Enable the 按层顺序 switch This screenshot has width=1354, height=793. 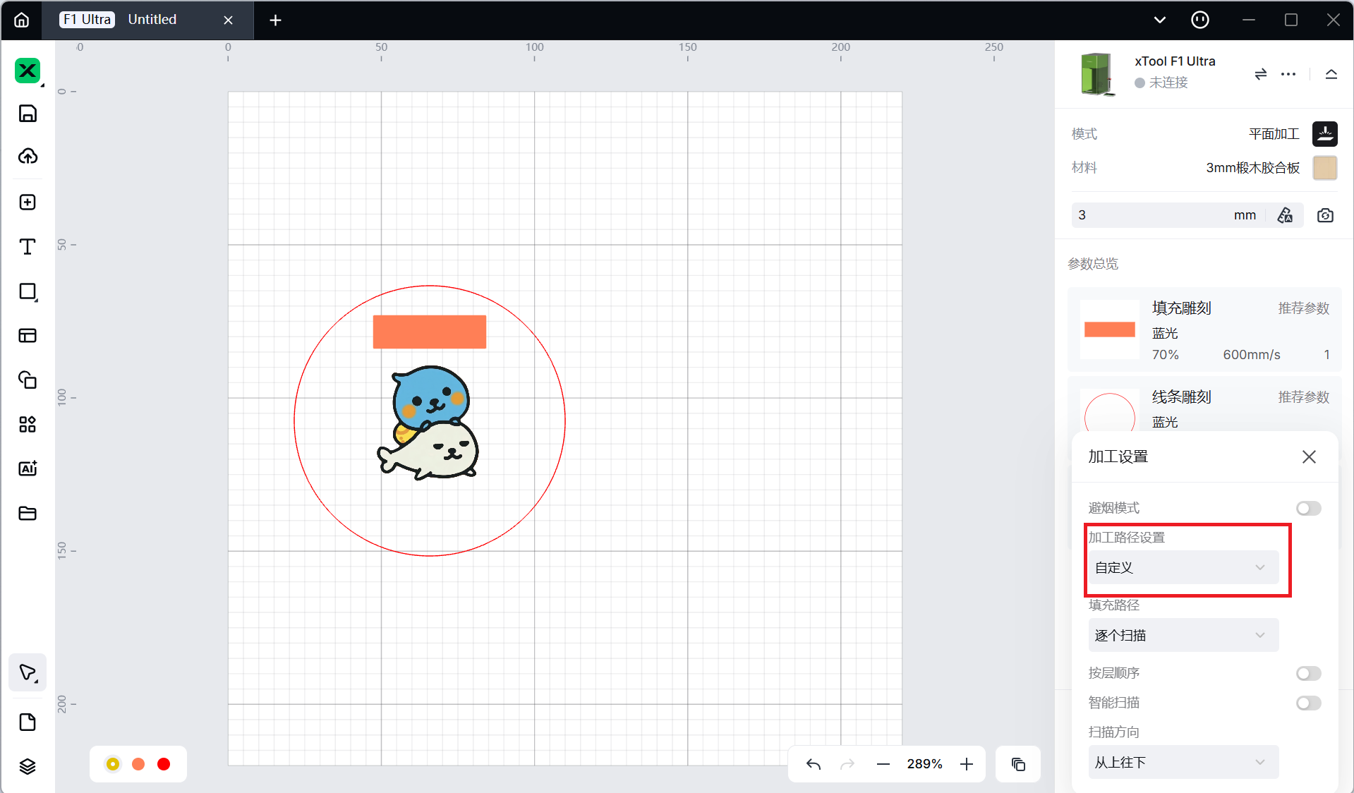(1308, 673)
